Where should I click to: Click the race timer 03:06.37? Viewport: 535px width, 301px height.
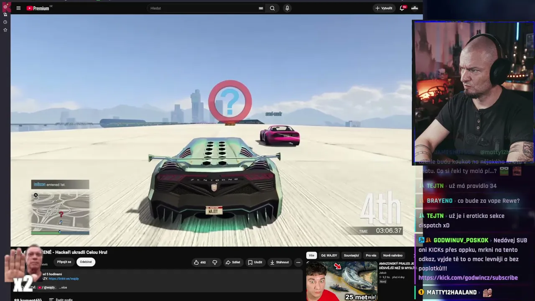pyautogui.click(x=389, y=231)
